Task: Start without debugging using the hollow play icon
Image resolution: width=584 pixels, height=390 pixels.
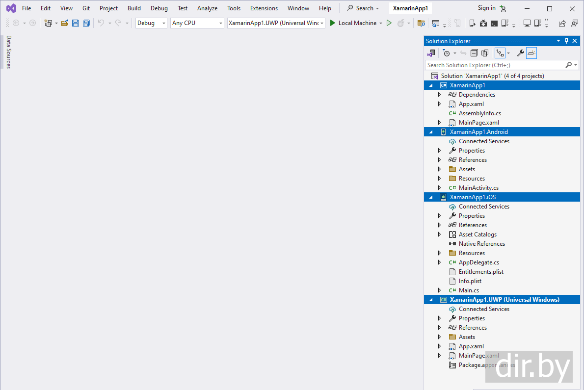Action: pos(389,23)
